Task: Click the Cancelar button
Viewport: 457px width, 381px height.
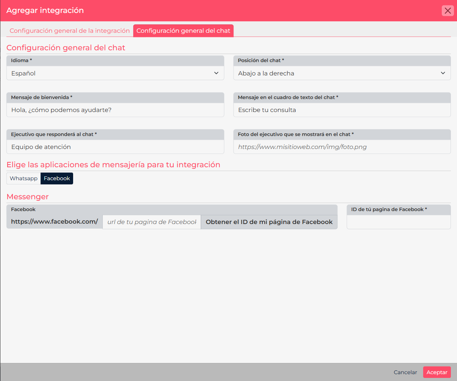Action: [x=405, y=373]
